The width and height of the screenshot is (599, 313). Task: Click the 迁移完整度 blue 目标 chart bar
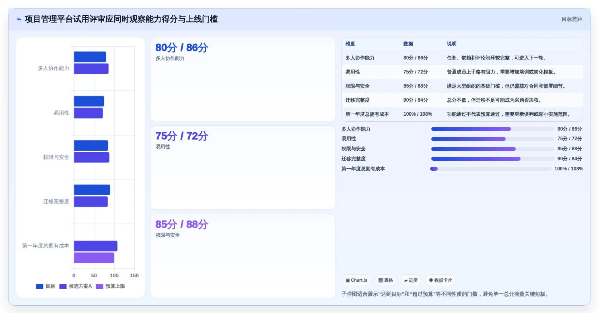92,190
